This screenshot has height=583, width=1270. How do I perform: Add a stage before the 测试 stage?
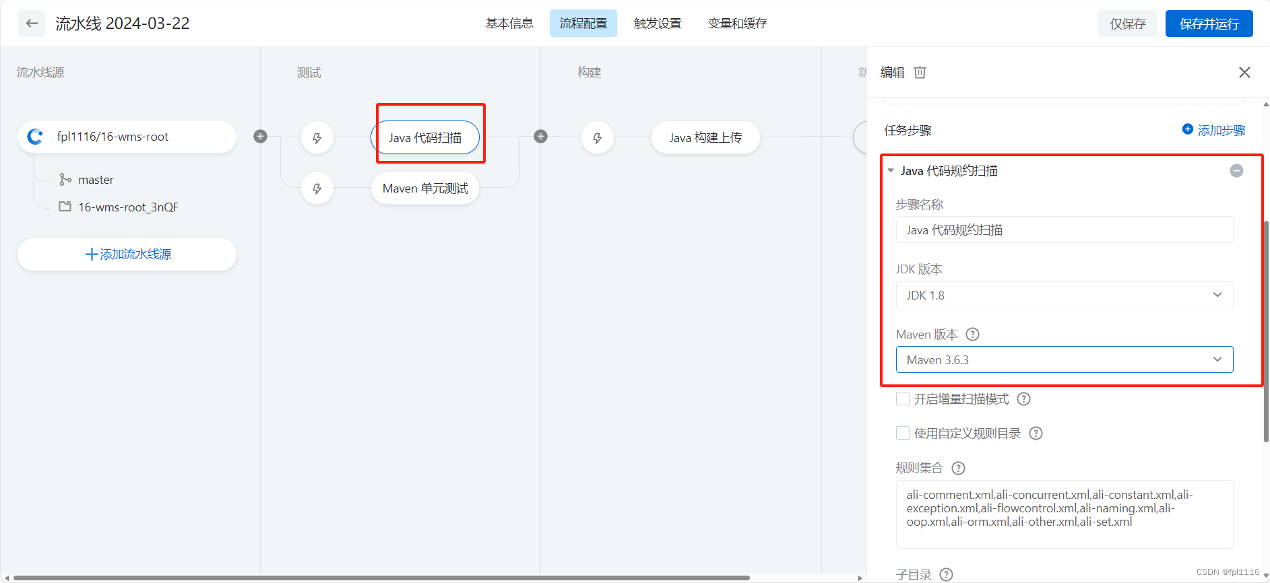coord(261,137)
